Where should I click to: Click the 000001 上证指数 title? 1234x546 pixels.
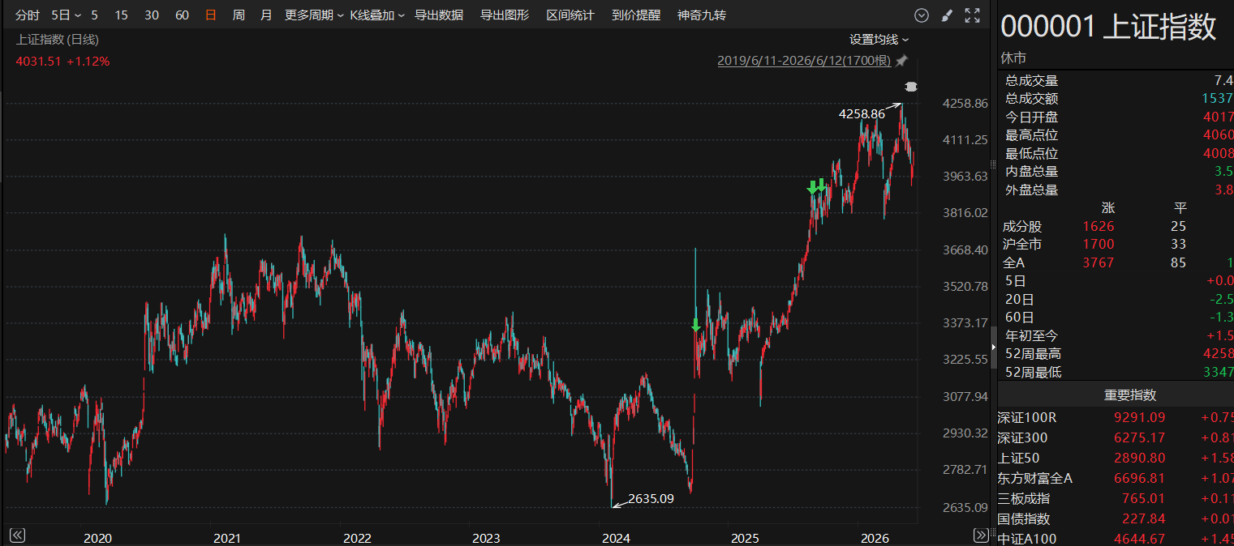tap(1108, 27)
